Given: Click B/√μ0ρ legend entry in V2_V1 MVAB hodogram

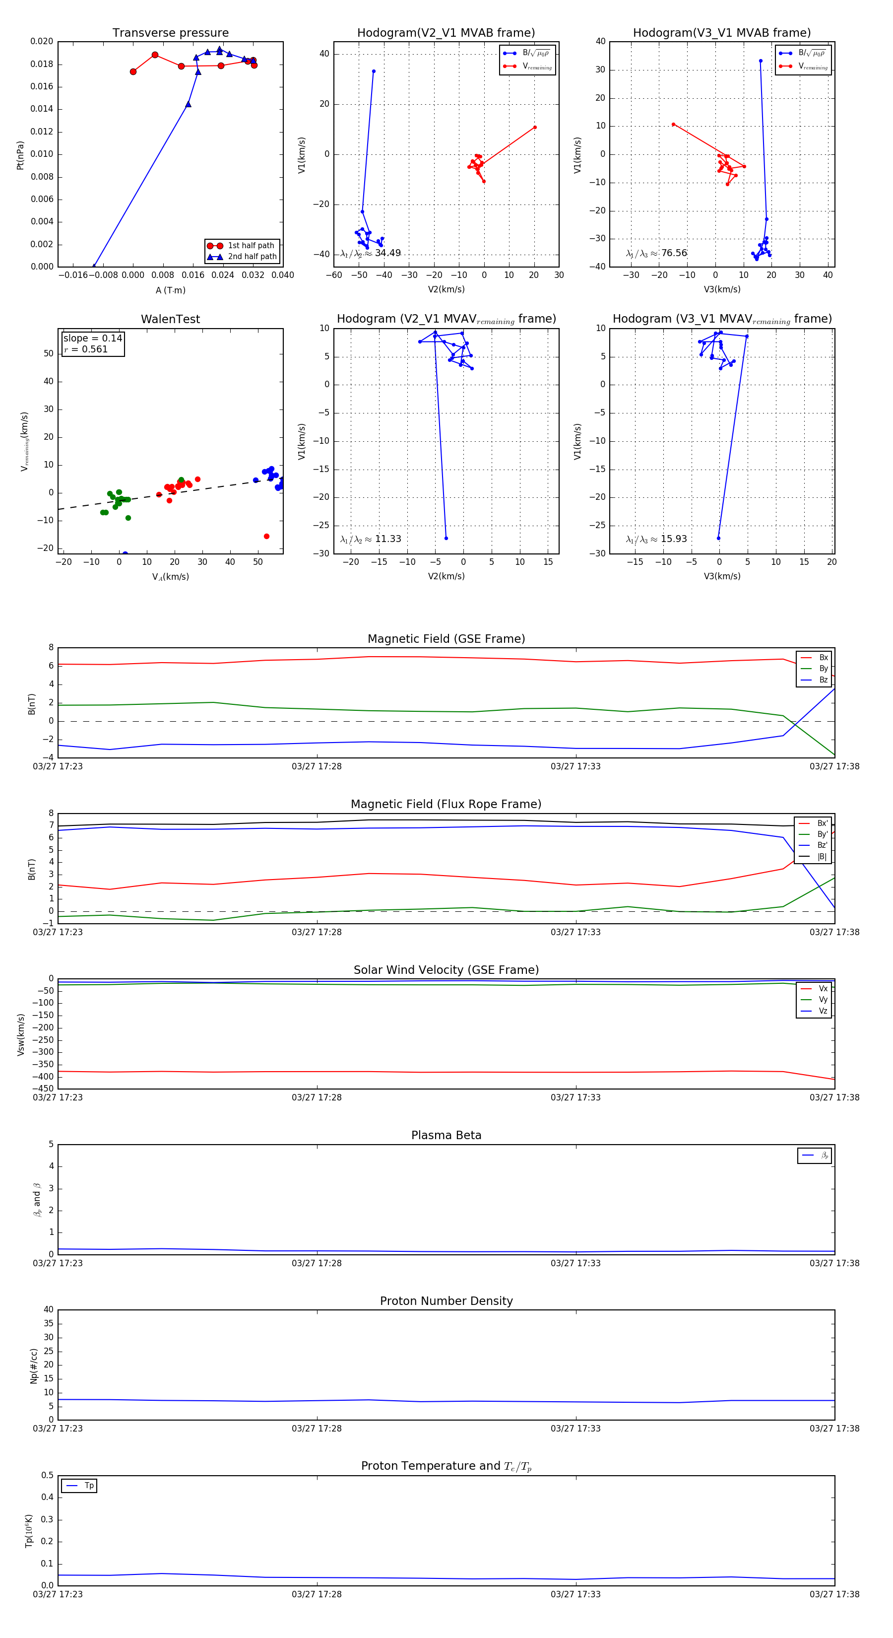Looking at the screenshot, I should pos(527,54).
